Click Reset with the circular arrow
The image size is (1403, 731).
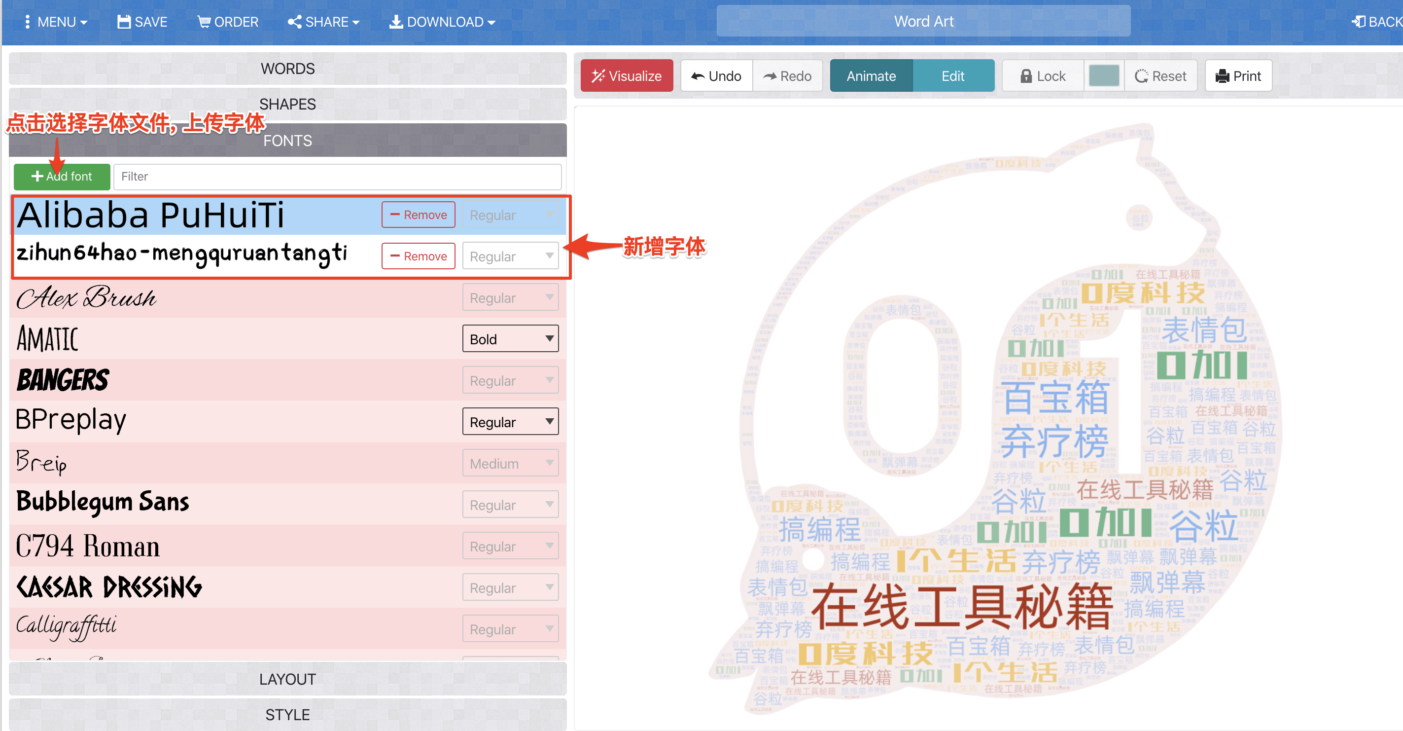[x=1160, y=76]
